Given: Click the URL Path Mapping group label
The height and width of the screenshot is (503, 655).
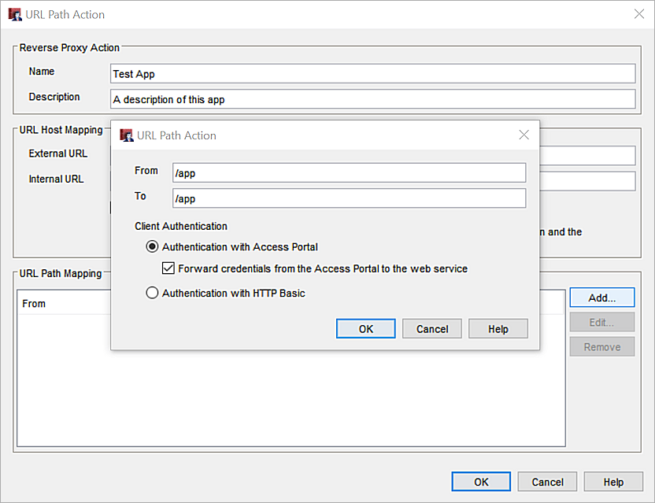Looking at the screenshot, I should pyautogui.click(x=61, y=273).
